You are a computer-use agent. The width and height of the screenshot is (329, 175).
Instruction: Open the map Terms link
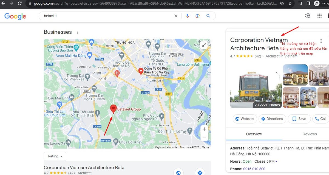[x=206, y=147]
